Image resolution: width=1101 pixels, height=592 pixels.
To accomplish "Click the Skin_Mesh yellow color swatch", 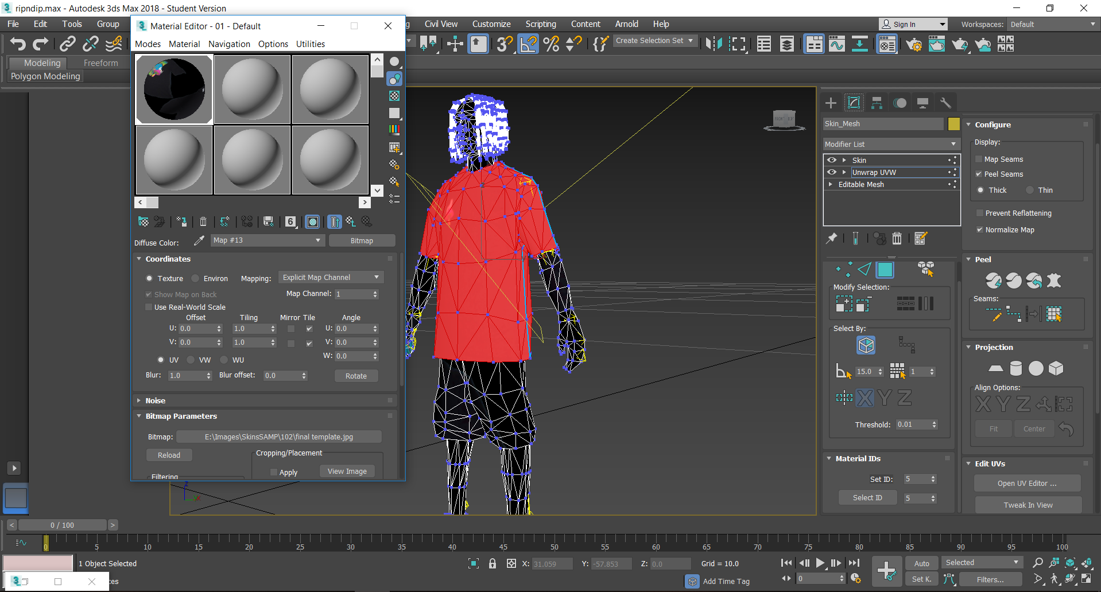I will 953,124.
